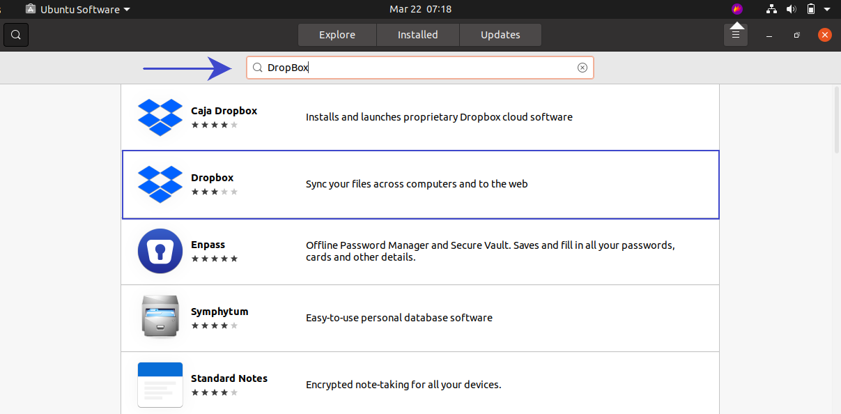Image resolution: width=841 pixels, height=414 pixels.
Task: Clear the DropBox search text
Action: tap(582, 68)
